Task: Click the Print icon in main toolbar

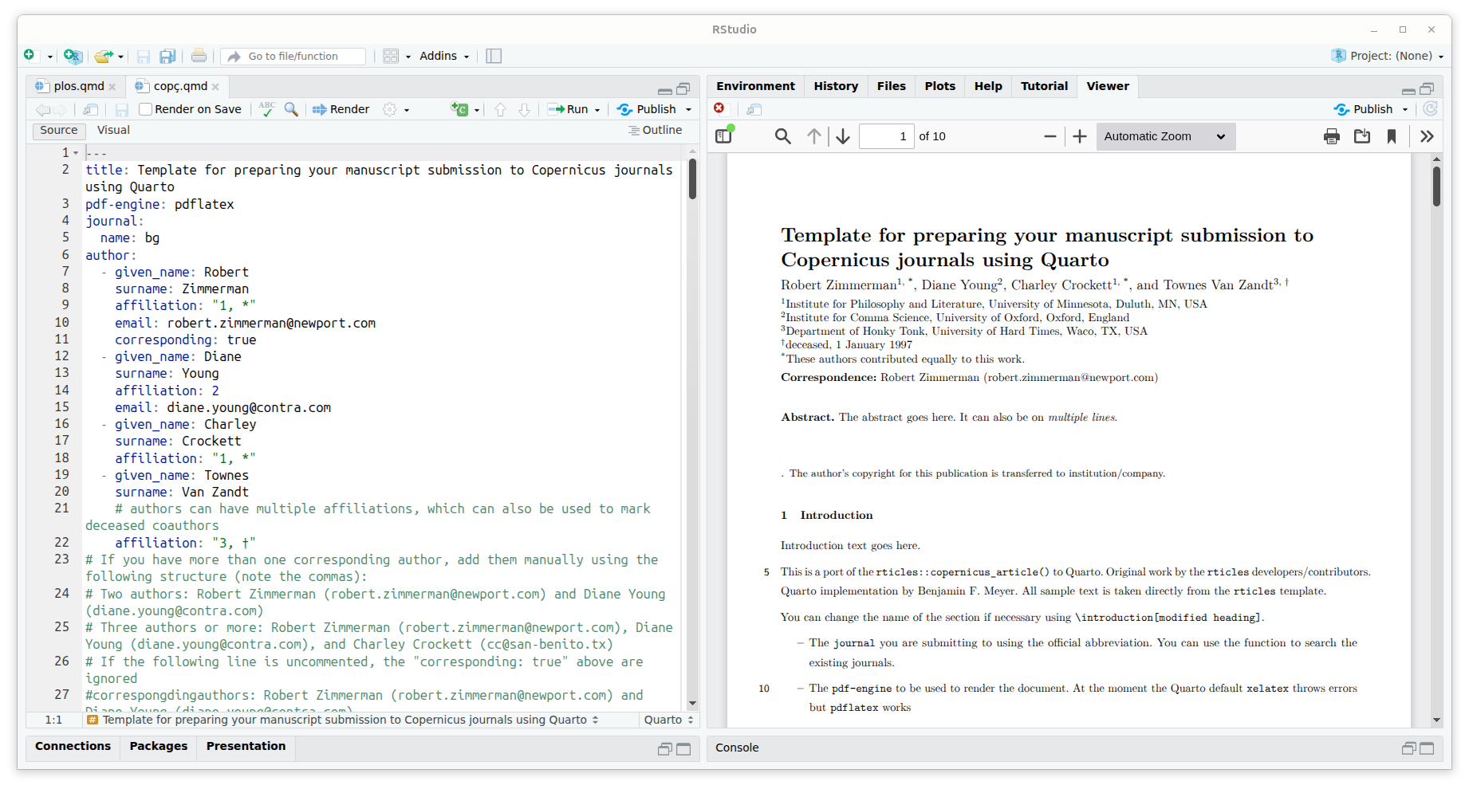Action: (199, 56)
